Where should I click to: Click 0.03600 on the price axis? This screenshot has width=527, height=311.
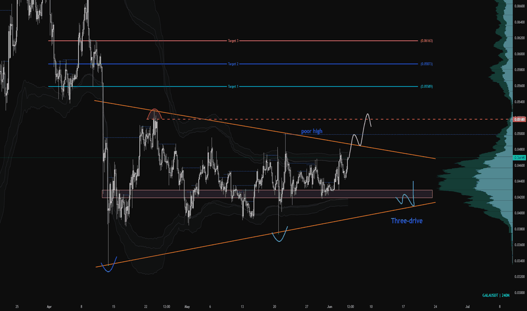(519, 245)
